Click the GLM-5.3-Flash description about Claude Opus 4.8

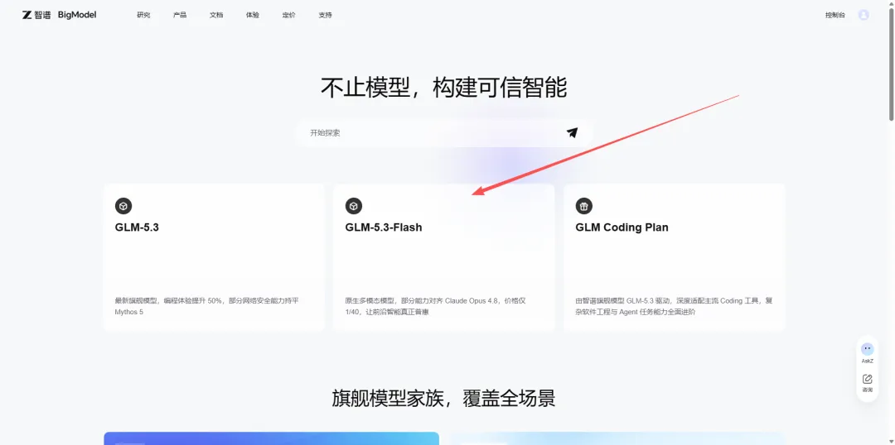tap(435, 306)
